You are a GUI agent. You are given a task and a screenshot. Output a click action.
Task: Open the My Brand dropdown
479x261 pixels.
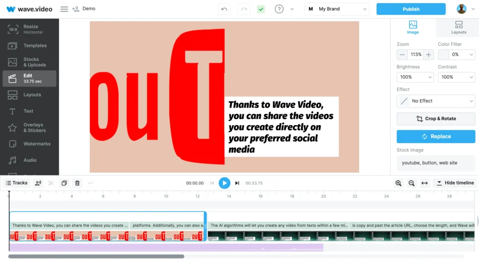337,9
